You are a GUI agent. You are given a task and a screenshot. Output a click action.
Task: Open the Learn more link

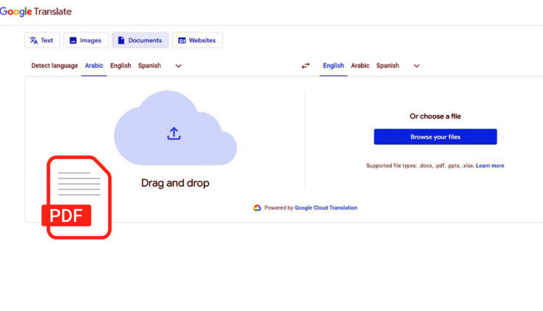click(x=490, y=166)
